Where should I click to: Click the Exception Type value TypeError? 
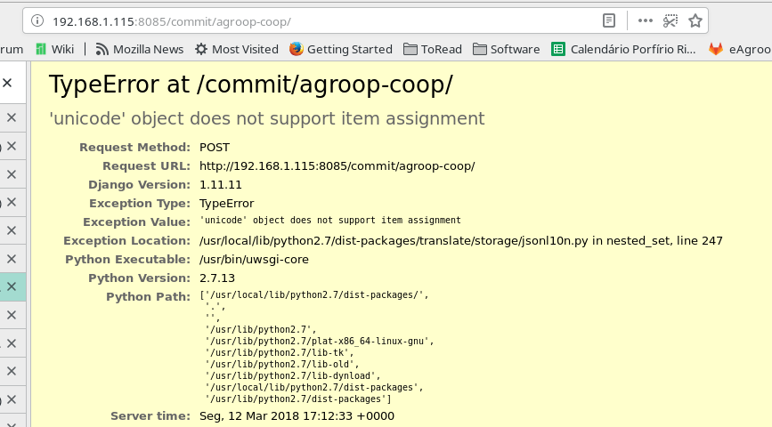[227, 204]
